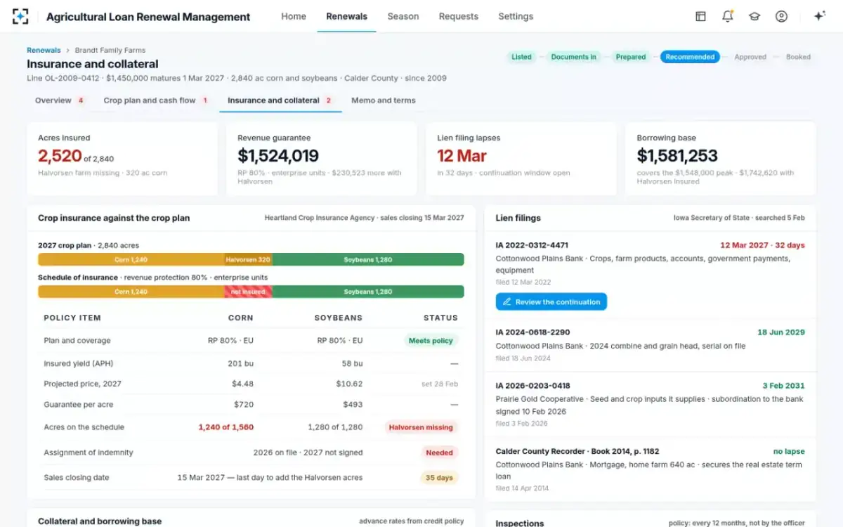Click the Borrowing base card
The height and width of the screenshot is (527, 843).
point(720,159)
